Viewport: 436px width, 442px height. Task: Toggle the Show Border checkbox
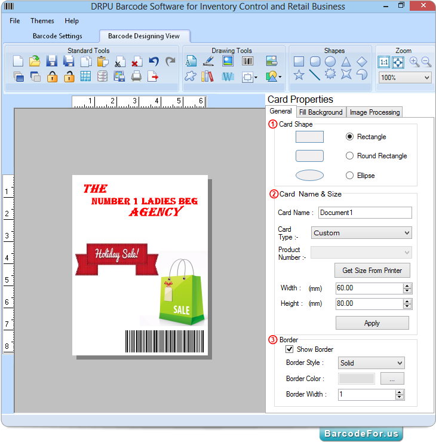[x=290, y=349]
